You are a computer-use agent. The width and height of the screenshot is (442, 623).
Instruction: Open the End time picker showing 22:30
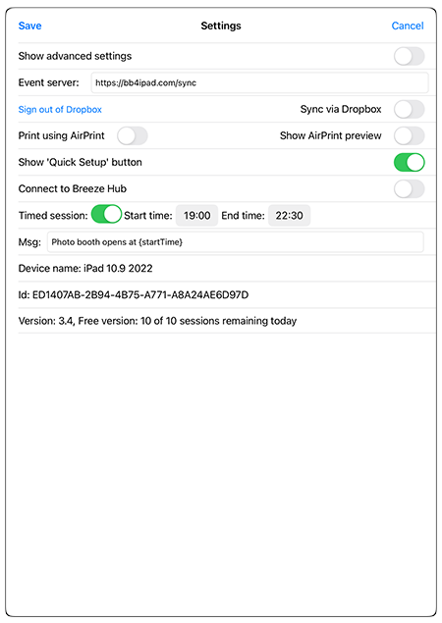tap(289, 215)
